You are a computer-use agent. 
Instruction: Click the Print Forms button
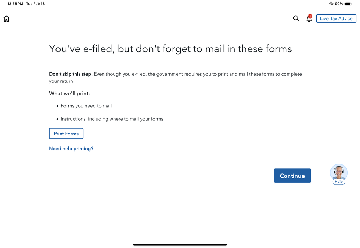tap(66, 134)
